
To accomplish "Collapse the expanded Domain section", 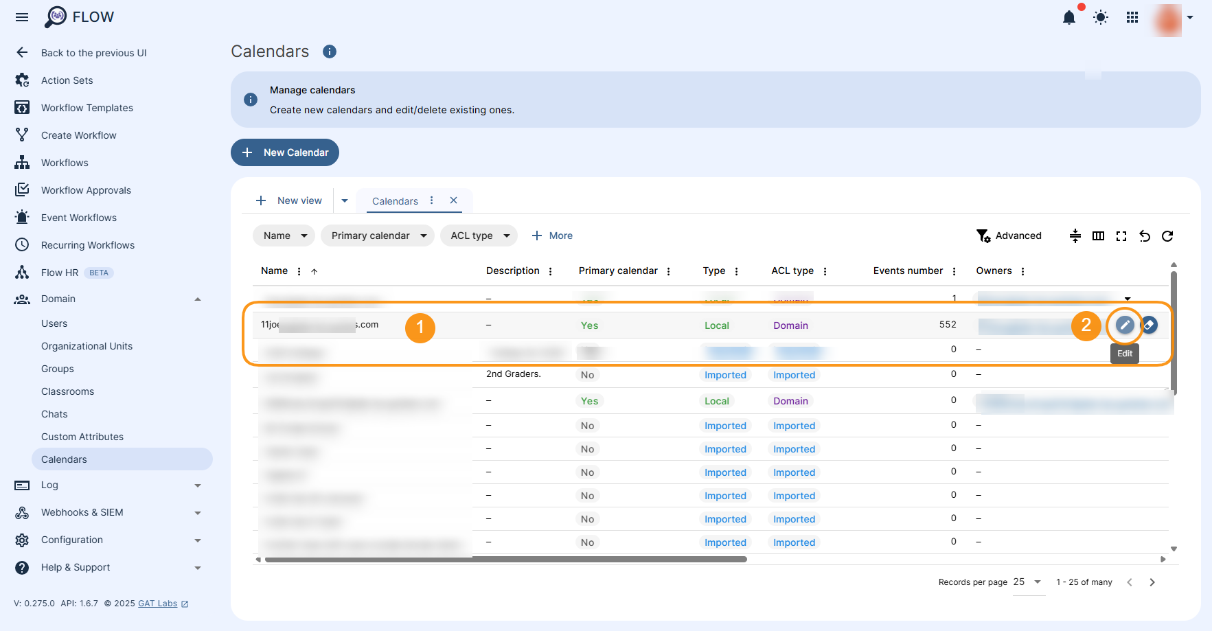I will 198,299.
